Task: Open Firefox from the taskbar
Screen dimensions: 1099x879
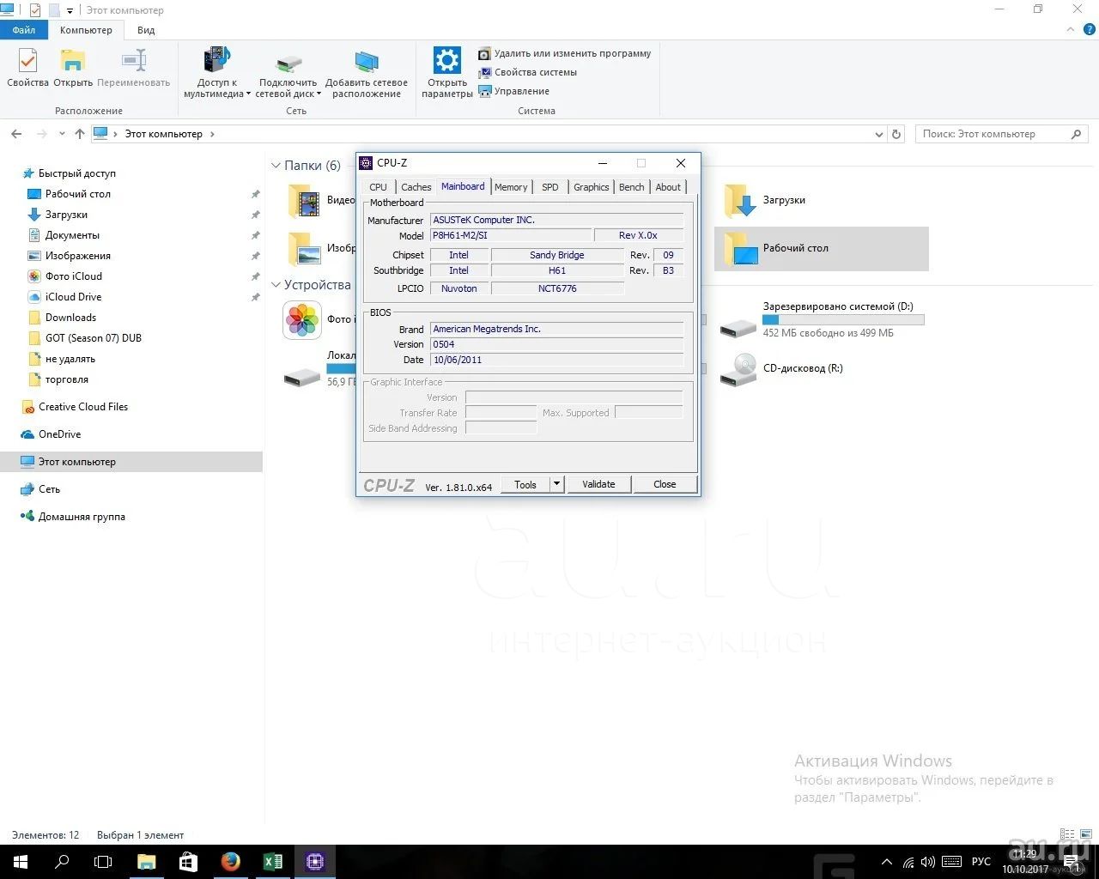Action: tap(230, 862)
